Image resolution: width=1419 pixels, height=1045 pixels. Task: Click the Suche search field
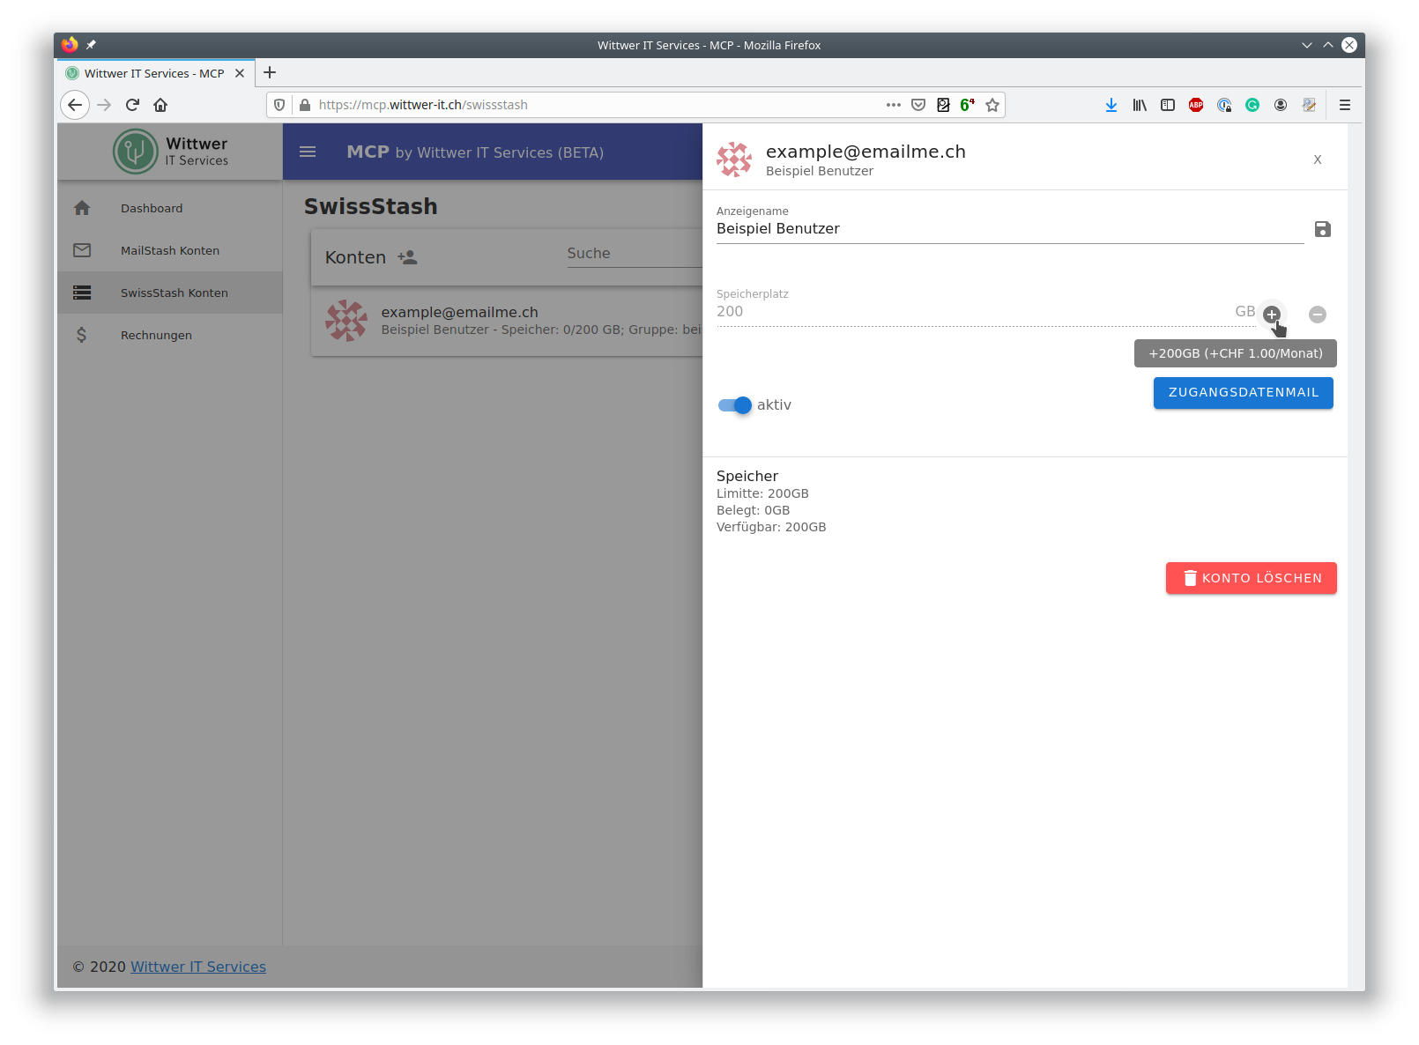(x=635, y=254)
